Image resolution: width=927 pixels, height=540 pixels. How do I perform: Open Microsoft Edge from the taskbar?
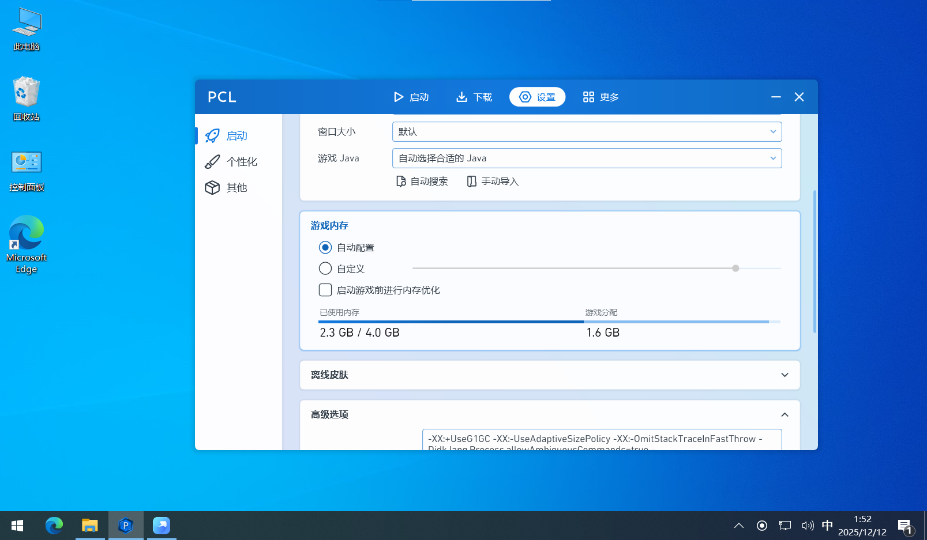[x=54, y=526]
